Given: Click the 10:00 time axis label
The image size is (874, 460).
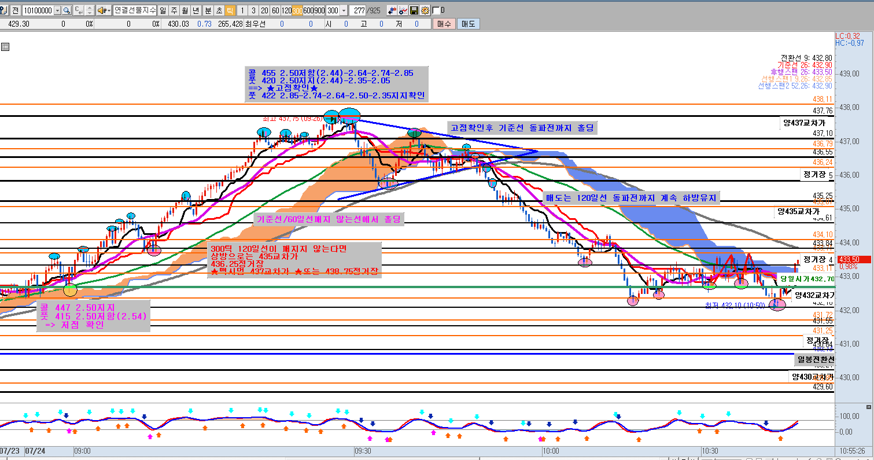Looking at the screenshot, I should click(x=551, y=451).
